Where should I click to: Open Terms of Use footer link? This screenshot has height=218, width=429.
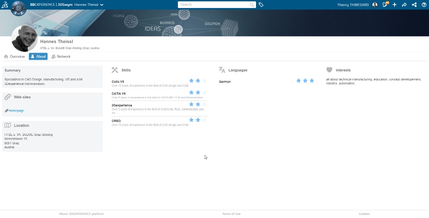pyautogui.click(x=231, y=214)
